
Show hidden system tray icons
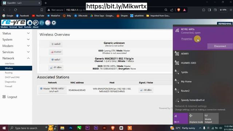(200, 128)
